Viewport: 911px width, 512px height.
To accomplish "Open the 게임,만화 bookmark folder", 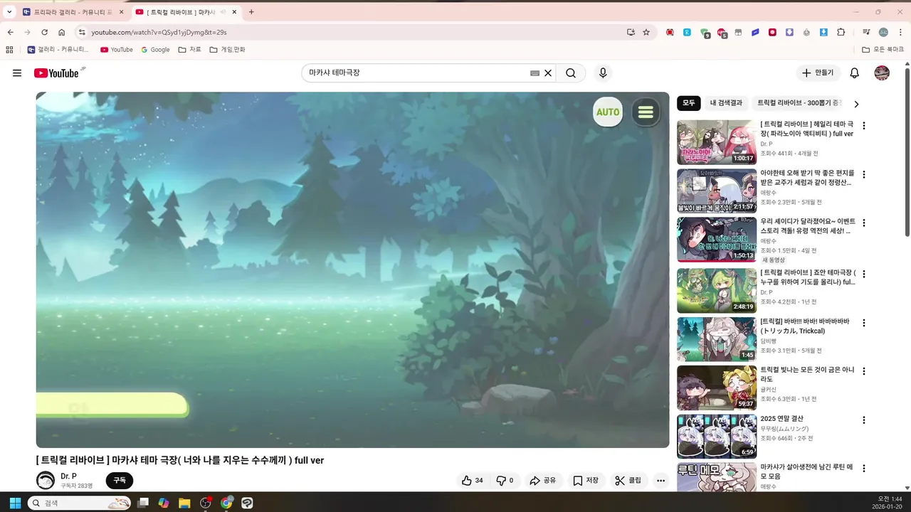I will coord(227,50).
